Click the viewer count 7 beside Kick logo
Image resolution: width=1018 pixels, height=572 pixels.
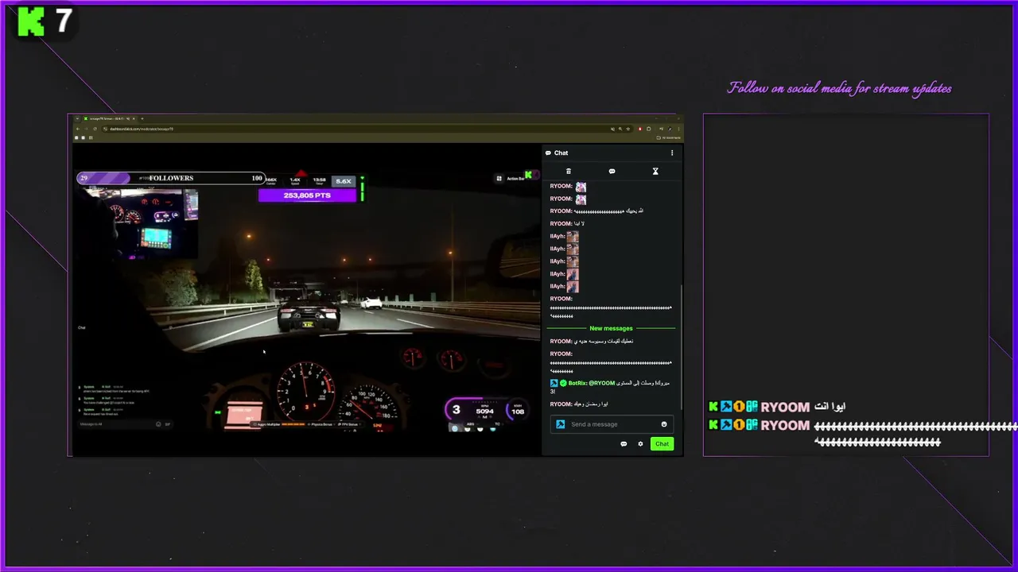(x=64, y=21)
